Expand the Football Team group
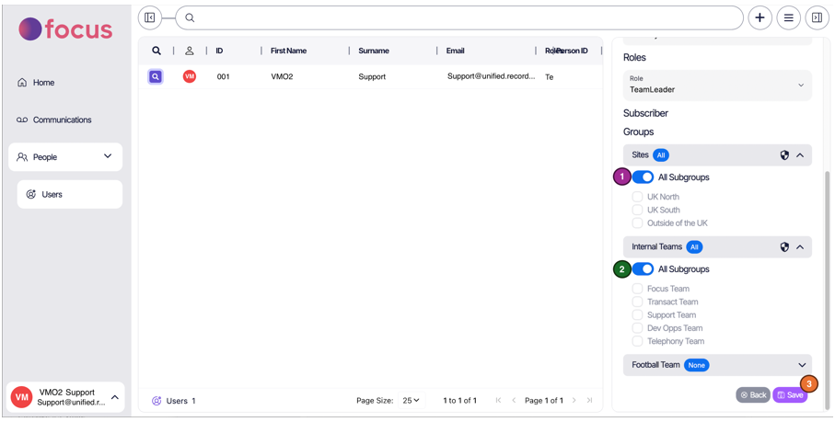Viewport: 835px width, 422px height. click(x=801, y=365)
